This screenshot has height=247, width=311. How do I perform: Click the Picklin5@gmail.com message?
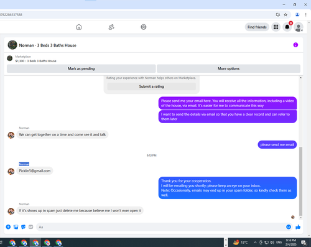click(x=35, y=171)
